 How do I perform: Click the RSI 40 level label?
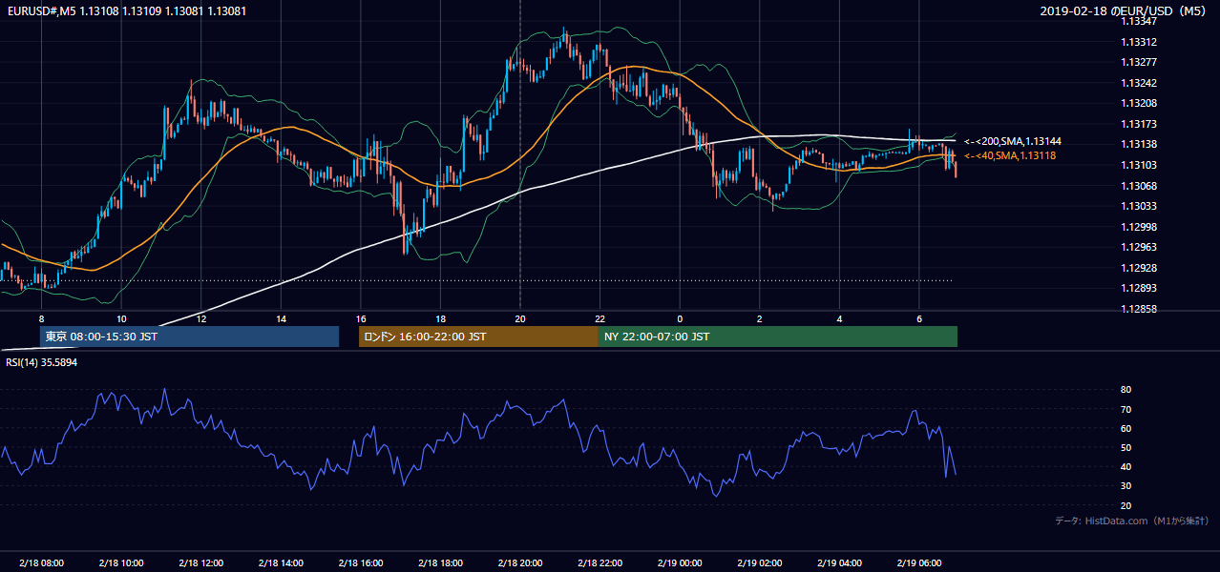tap(1125, 466)
